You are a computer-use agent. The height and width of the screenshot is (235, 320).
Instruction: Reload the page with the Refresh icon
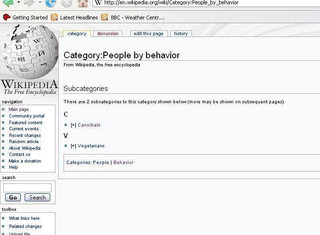(50, 3)
